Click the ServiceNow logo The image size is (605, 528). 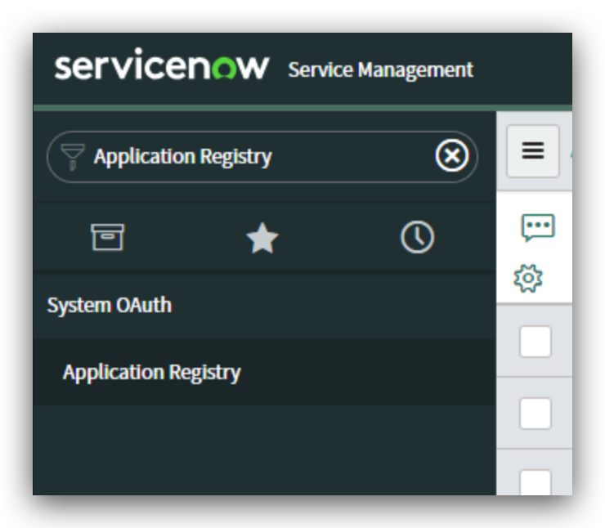161,65
